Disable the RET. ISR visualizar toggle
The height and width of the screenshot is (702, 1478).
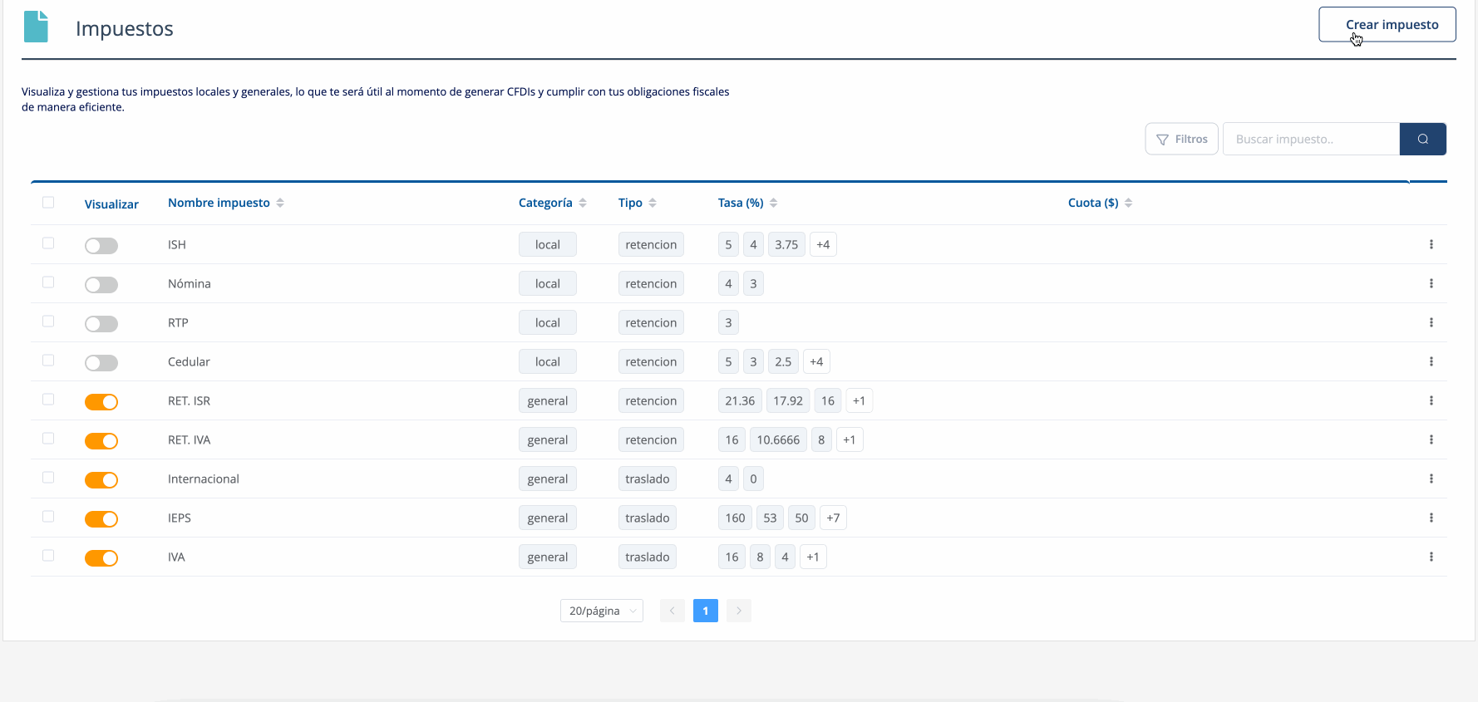coord(101,402)
